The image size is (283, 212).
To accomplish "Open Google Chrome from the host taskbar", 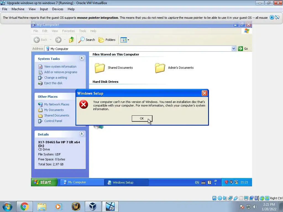I will click(25, 206).
